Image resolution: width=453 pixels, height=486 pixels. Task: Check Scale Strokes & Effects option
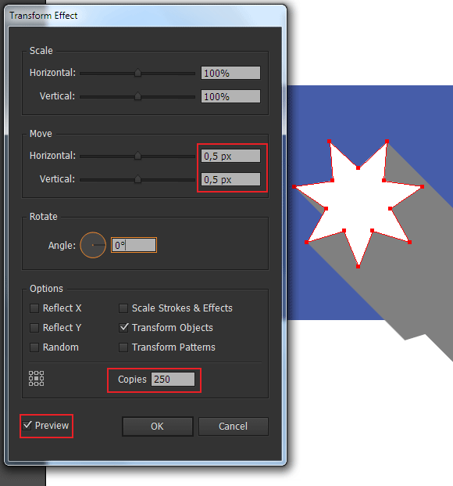[123, 308]
